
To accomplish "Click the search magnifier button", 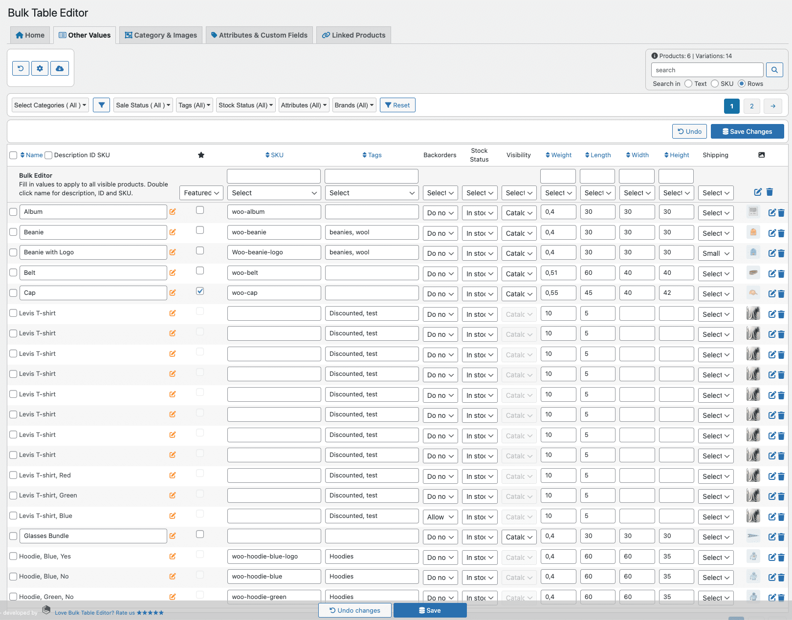I will [774, 70].
